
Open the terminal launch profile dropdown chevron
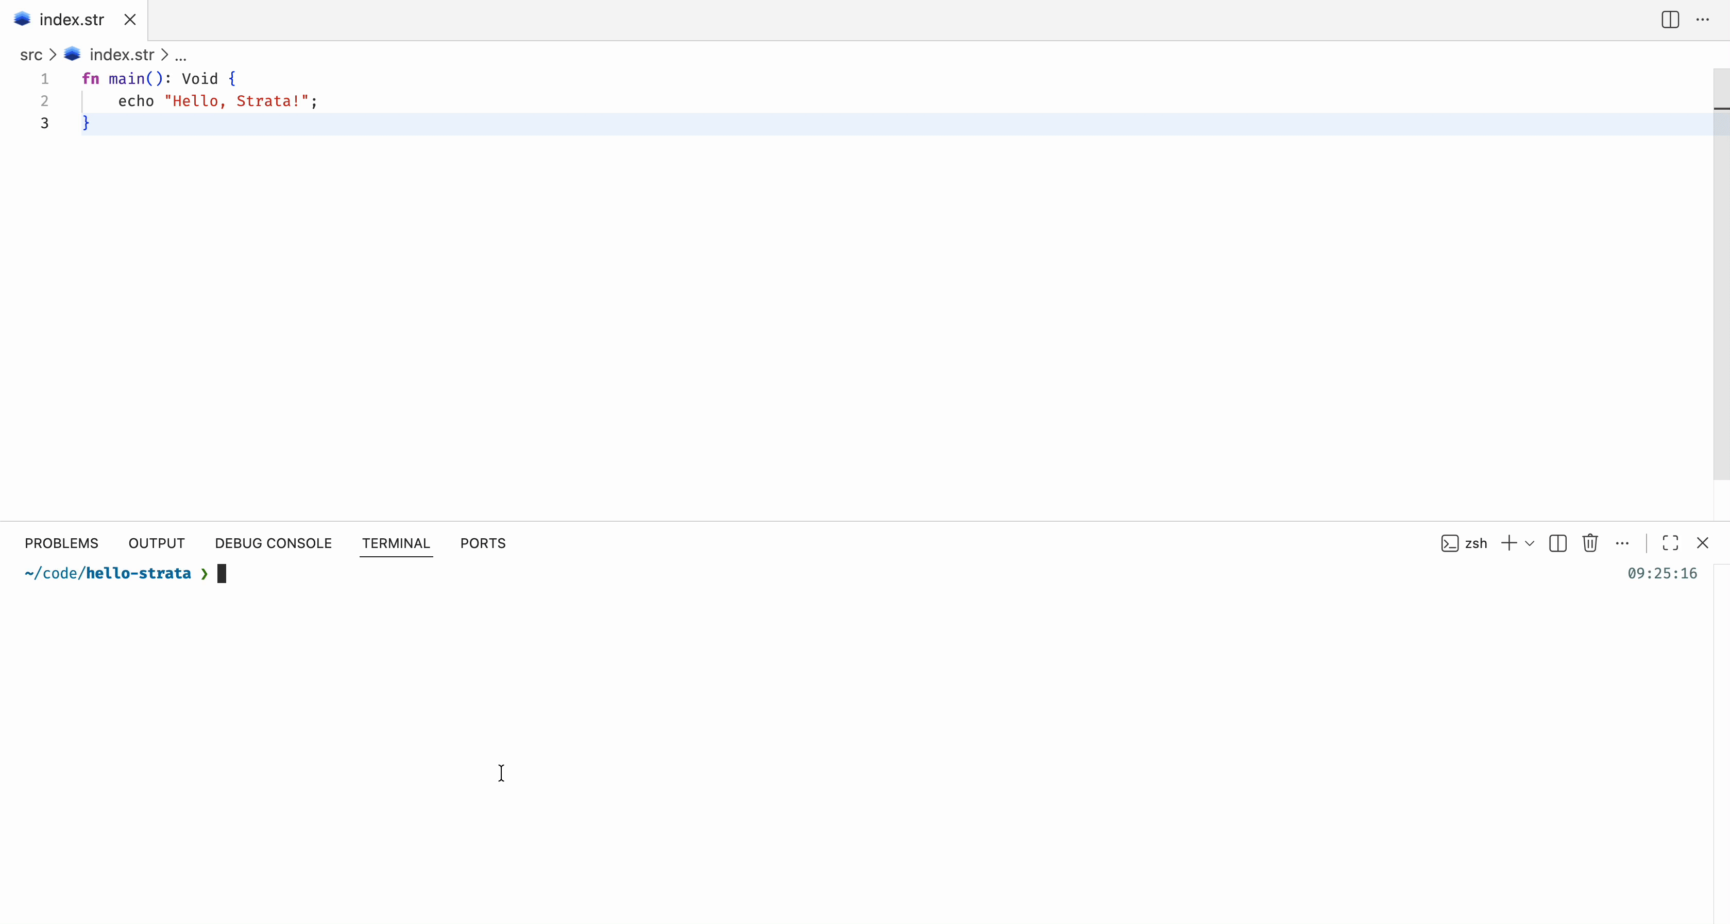pyautogui.click(x=1530, y=543)
